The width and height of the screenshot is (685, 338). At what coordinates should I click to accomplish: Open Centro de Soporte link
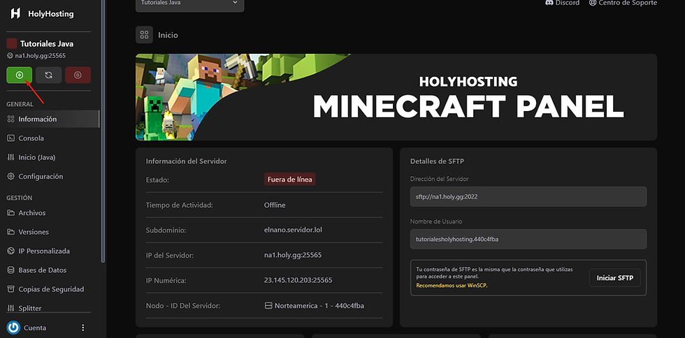(x=623, y=3)
